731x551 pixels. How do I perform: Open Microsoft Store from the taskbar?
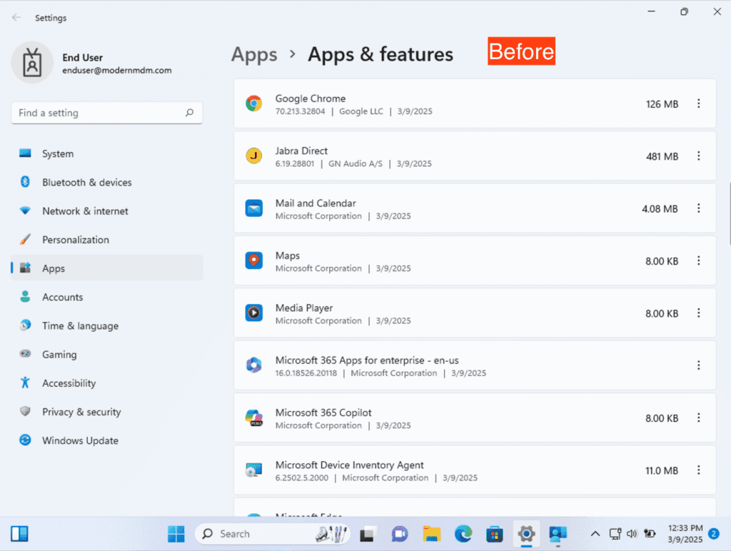tap(495, 534)
